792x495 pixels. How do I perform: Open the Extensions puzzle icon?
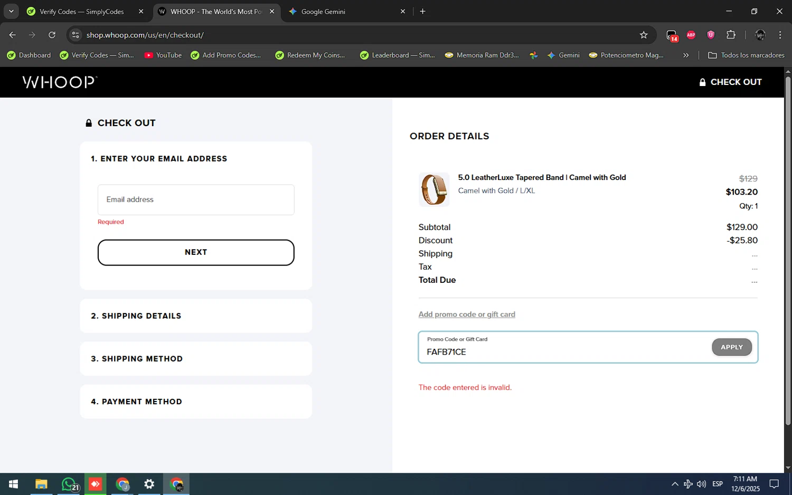[x=731, y=35]
